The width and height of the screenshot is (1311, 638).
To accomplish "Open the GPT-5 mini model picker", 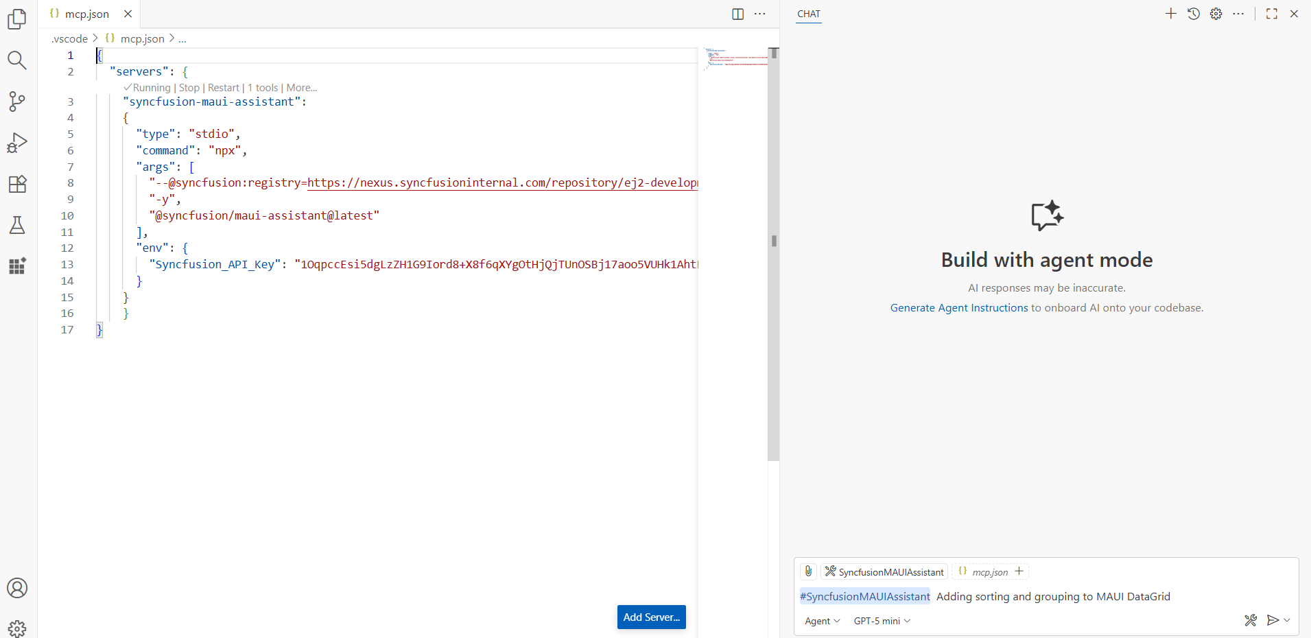I will [x=880, y=620].
